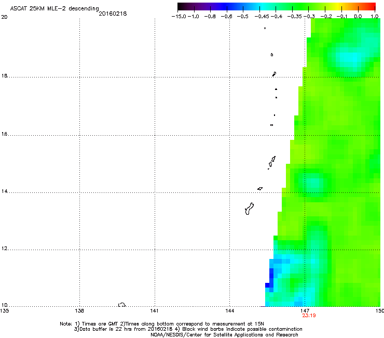Click the red end of the color bar
Image resolution: width=384 pixels, height=338 pixels.
pos(372,7)
